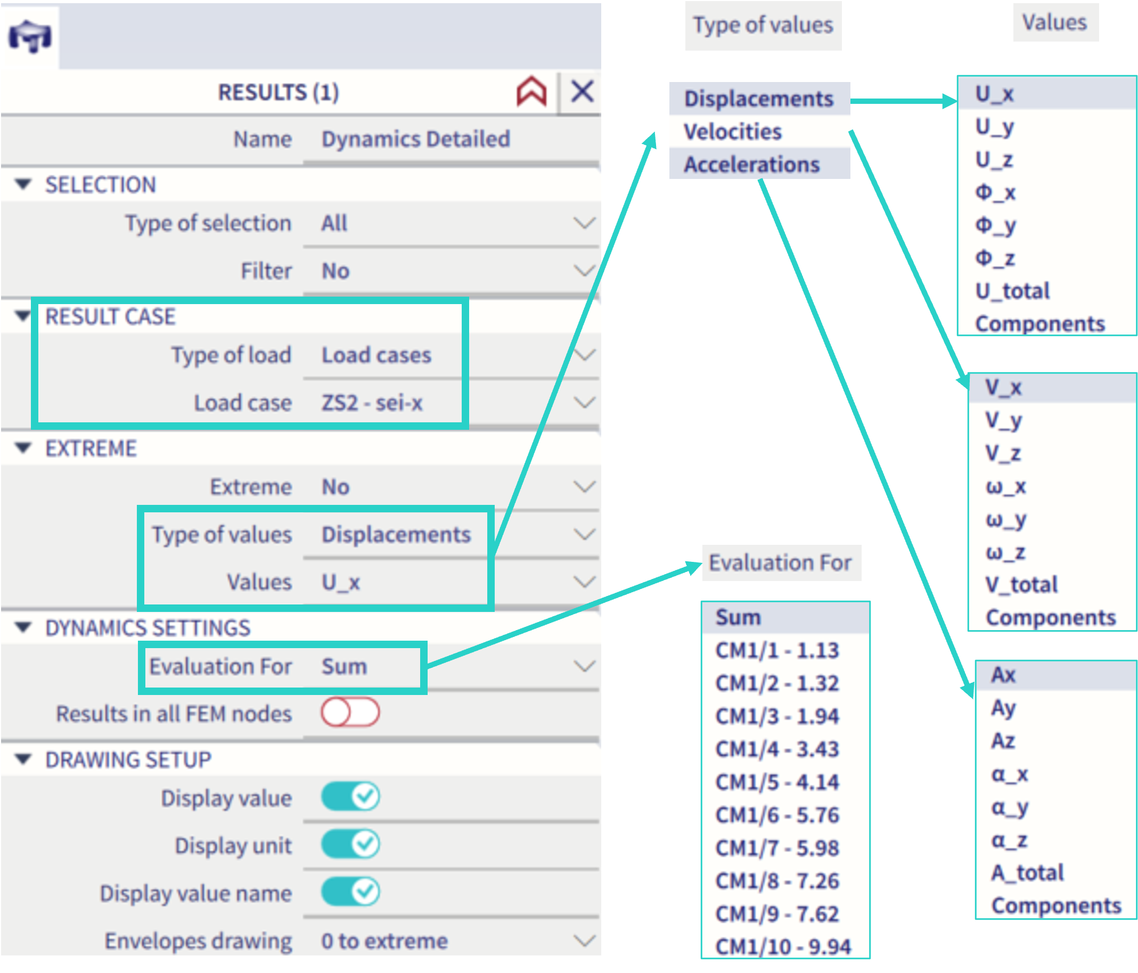Open the Type of values dropdown
The height and width of the screenshot is (973, 1138).
(x=584, y=535)
